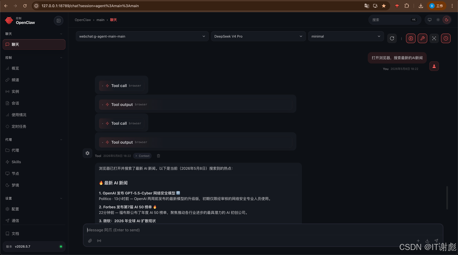Open the 实例 sidebar item
The width and height of the screenshot is (458, 255).
point(34,91)
